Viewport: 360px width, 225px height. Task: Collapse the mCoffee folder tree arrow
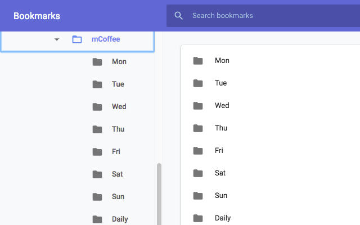pos(57,39)
